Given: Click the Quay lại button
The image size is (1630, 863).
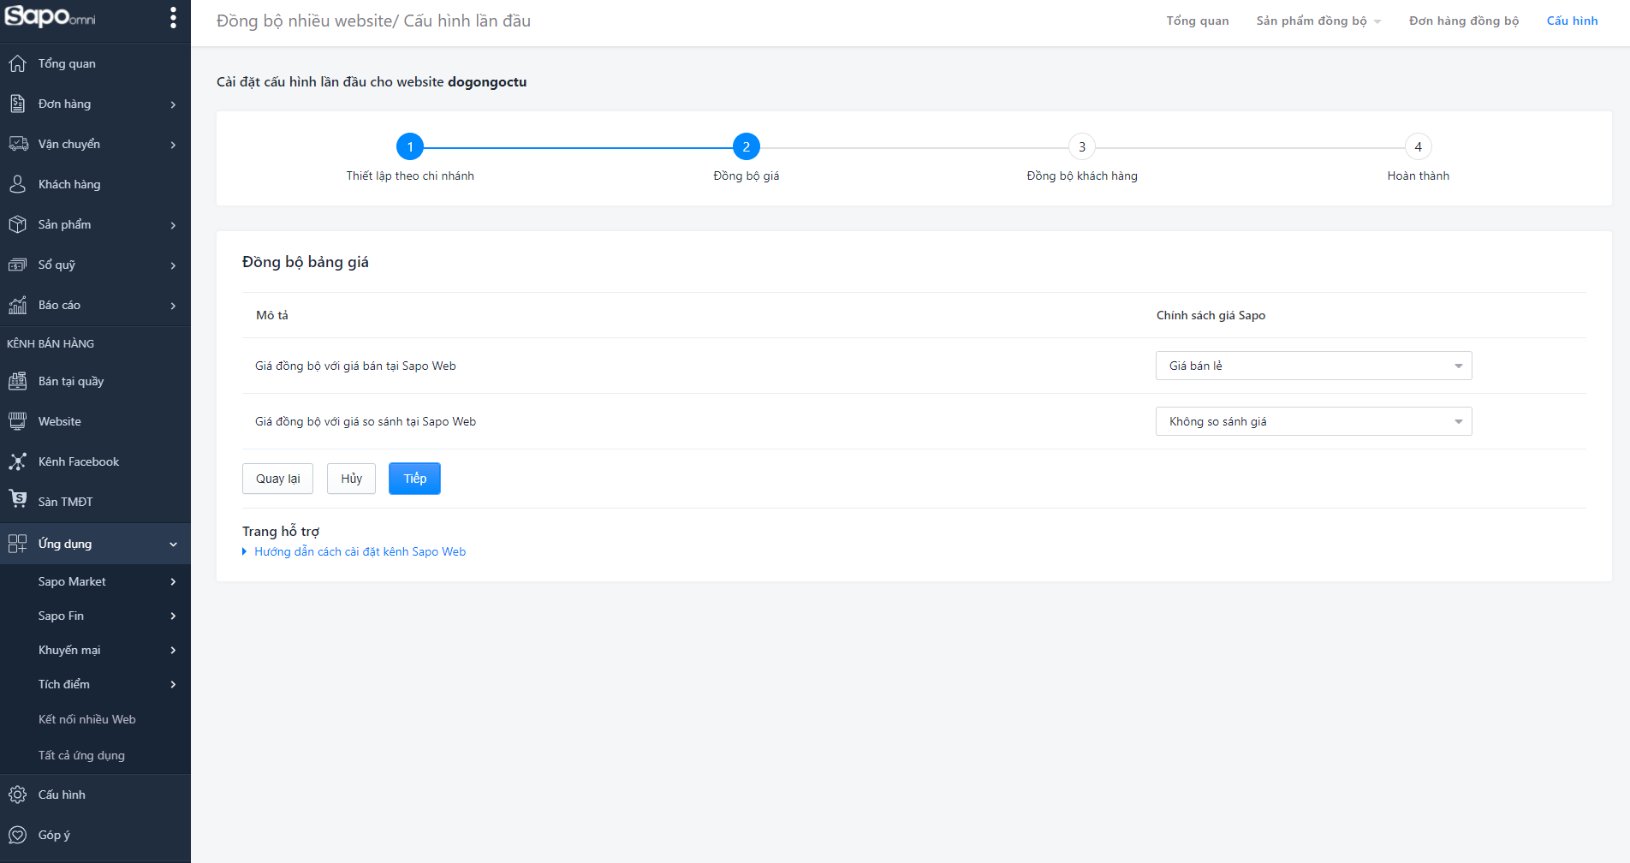Looking at the screenshot, I should point(277,479).
